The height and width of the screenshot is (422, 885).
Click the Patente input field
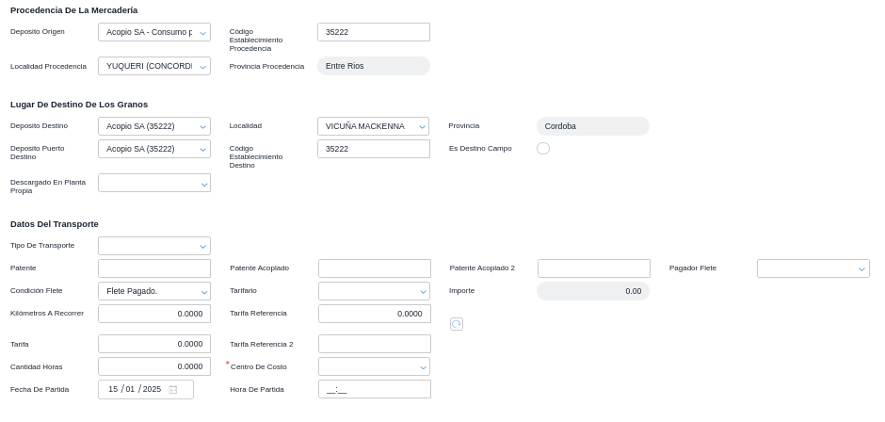tap(154, 268)
